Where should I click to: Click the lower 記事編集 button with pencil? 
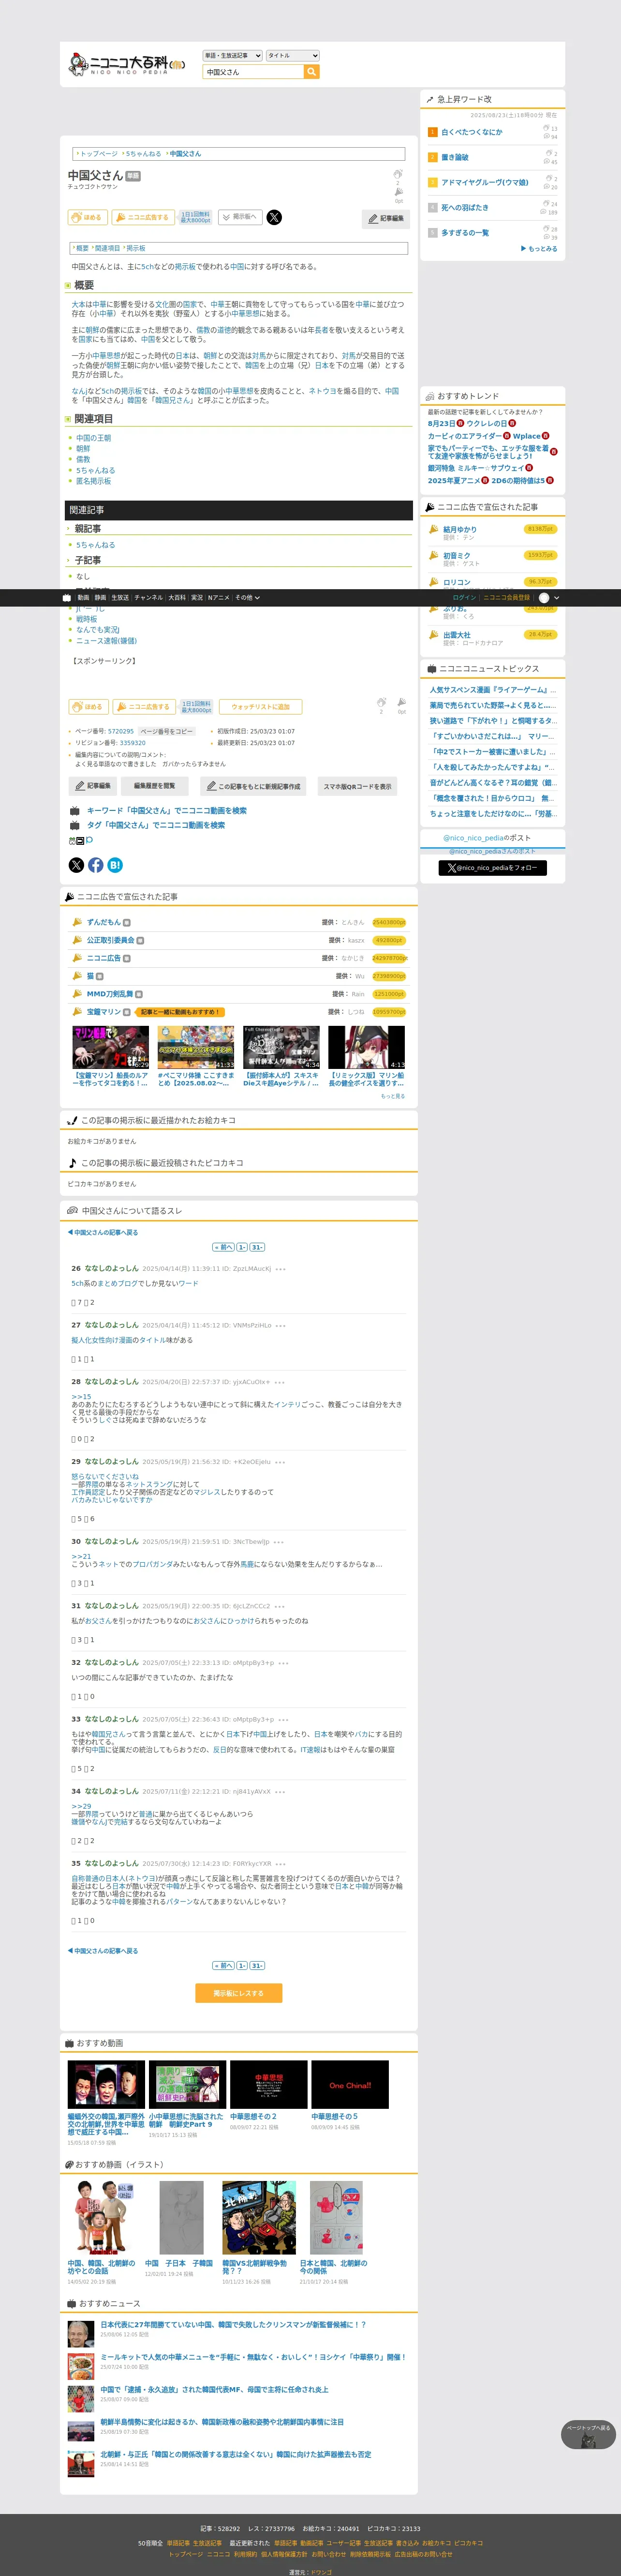click(92, 786)
